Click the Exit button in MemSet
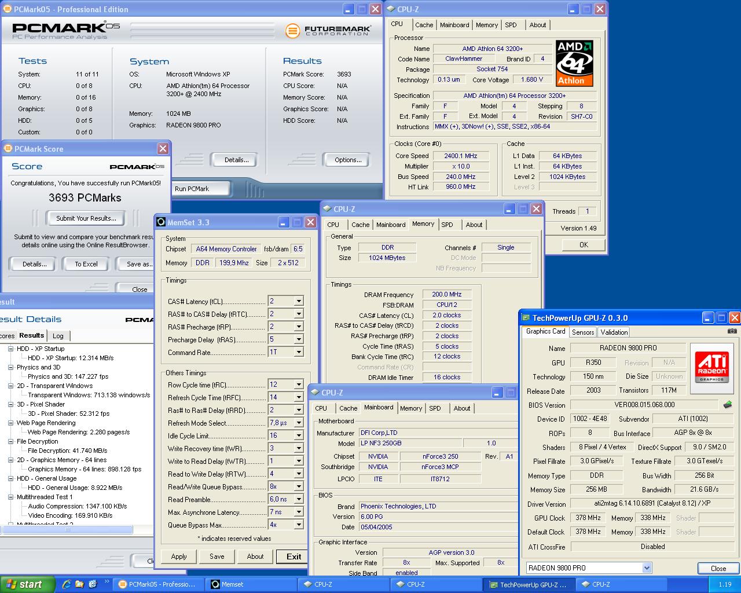The image size is (741, 593). click(294, 557)
